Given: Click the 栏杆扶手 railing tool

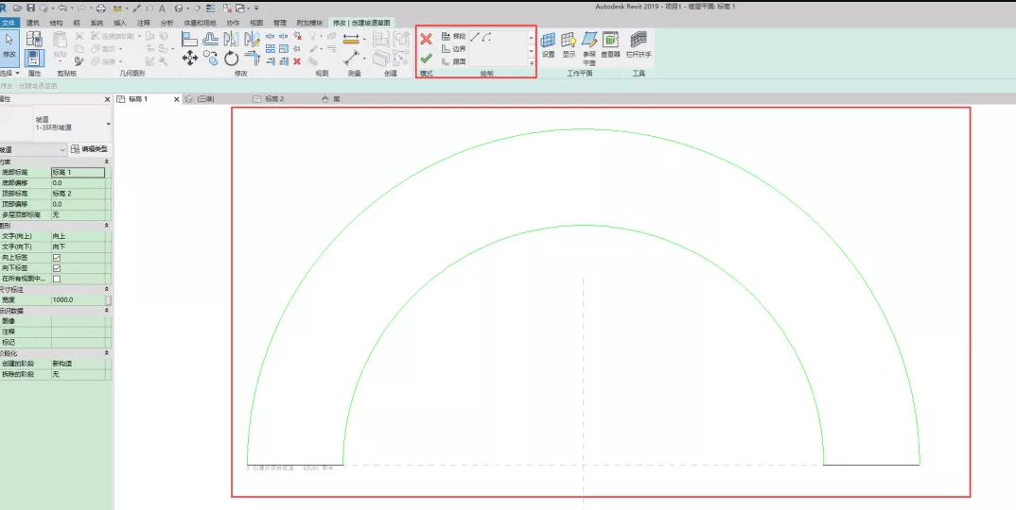Looking at the screenshot, I should point(639,44).
